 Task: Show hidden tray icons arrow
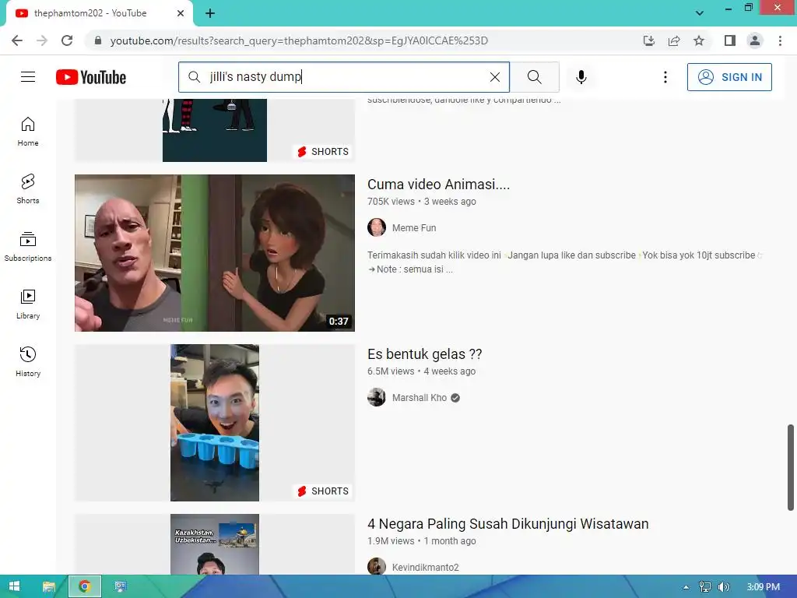click(686, 587)
